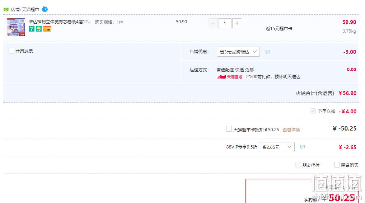Enable the 开具发票 invoice checkbox

[x=11, y=51]
